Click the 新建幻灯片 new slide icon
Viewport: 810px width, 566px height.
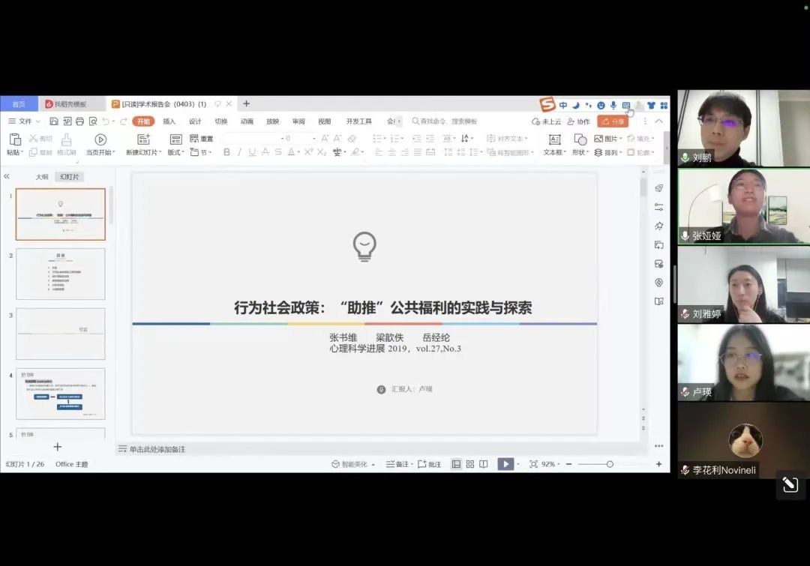(x=143, y=139)
